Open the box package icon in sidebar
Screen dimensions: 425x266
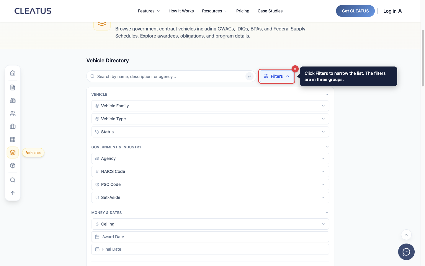click(13, 166)
